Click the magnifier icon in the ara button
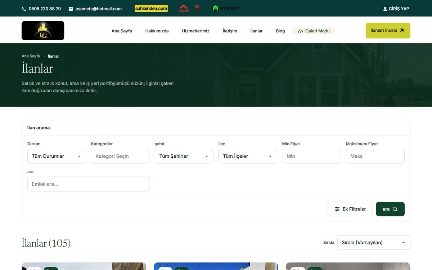432x270 pixels. [x=395, y=209]
